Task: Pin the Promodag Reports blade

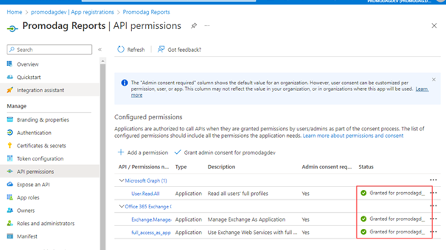Action: [x=194, y=26]
